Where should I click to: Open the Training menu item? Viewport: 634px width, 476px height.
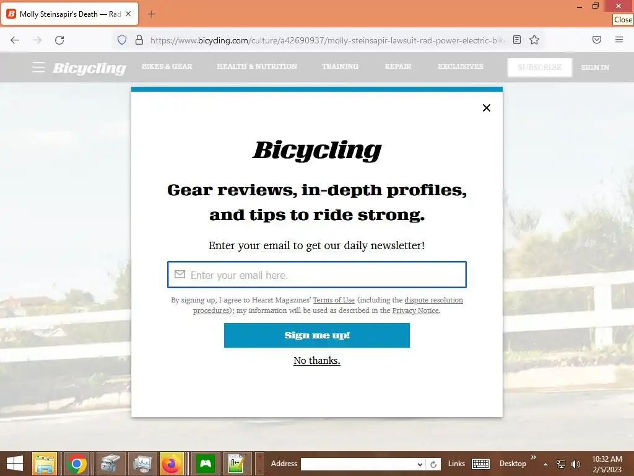(340, 66)
